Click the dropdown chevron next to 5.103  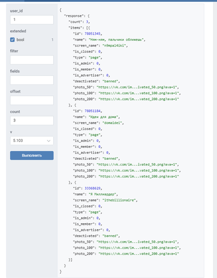point(48,141)
